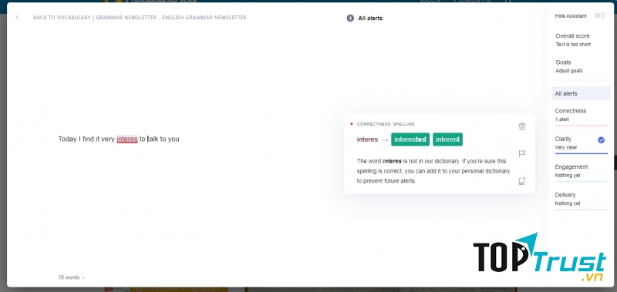Screen dimensions: 617x292
Task: Open Goals, Adjust goals
Action: coord(569,66)
